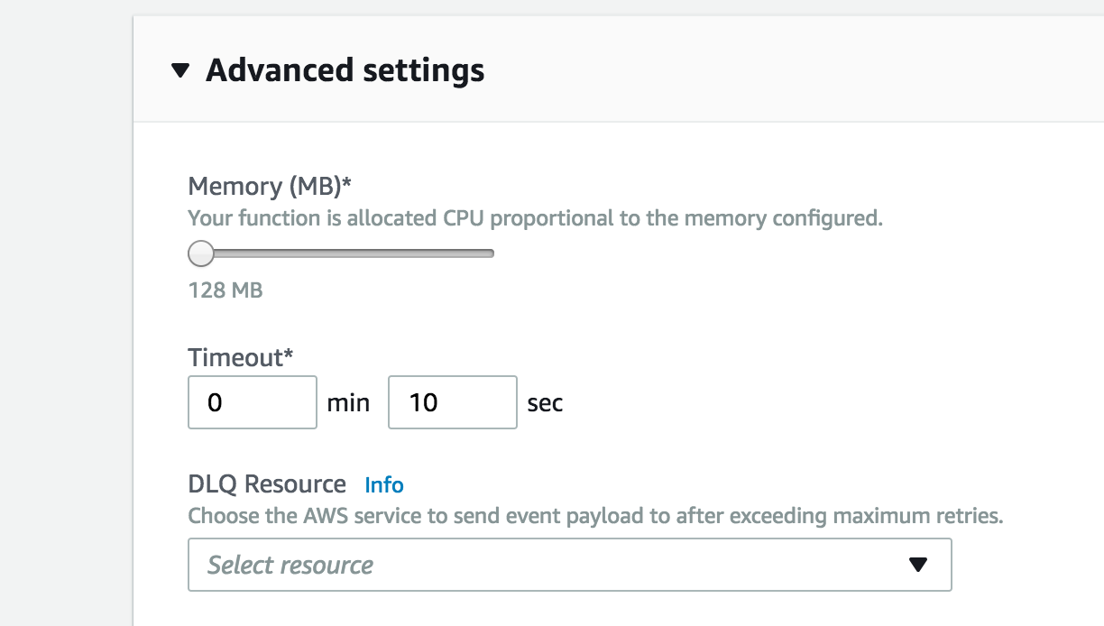Click the DLQ maximum retries description text

[595, 517]
